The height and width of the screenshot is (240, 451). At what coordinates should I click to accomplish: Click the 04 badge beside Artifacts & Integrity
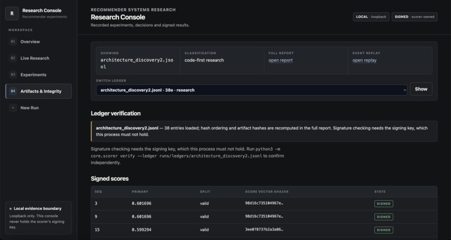tap(13, 91)
